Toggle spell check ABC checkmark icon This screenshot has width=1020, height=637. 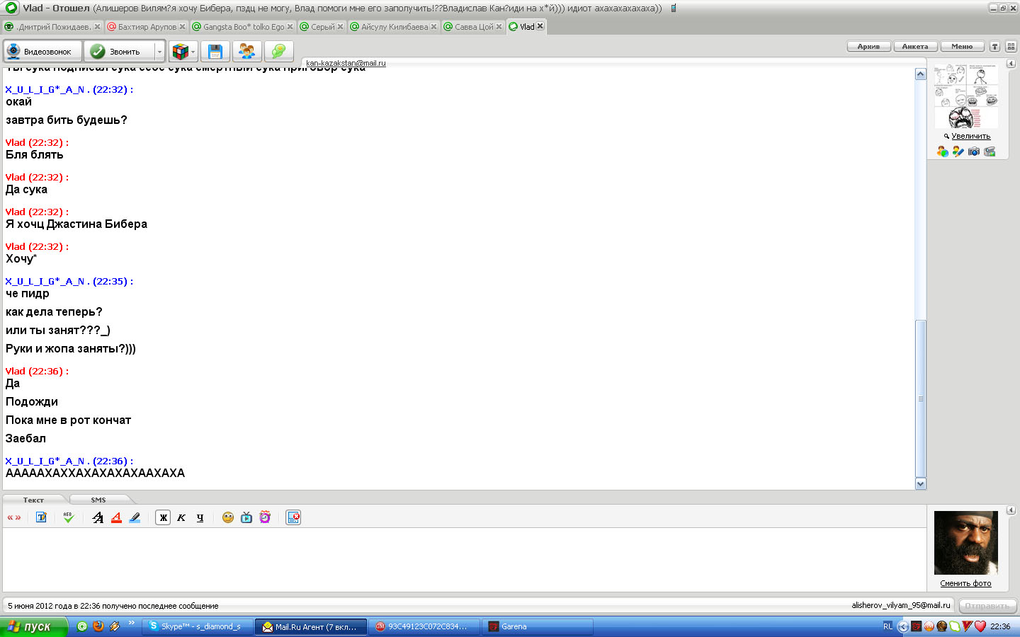tap(68, 517)
